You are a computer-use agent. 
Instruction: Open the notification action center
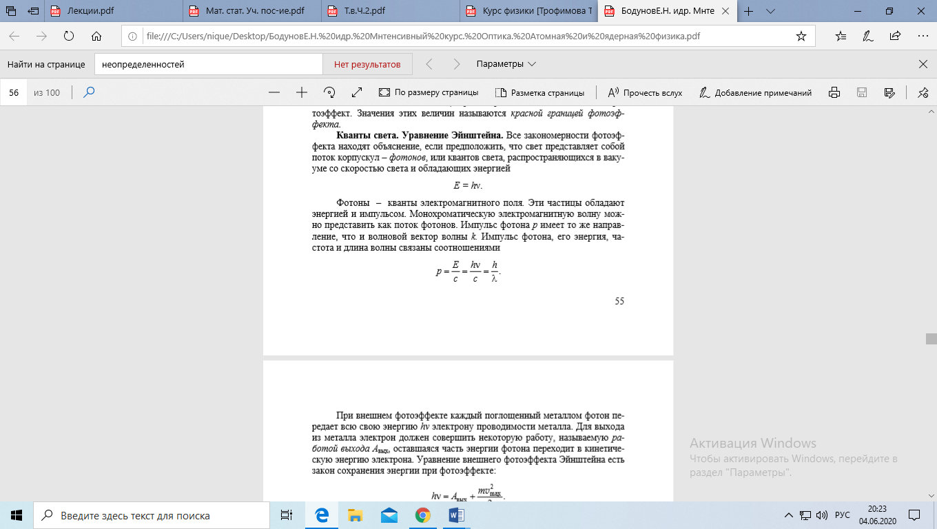[x=914, y=515]
